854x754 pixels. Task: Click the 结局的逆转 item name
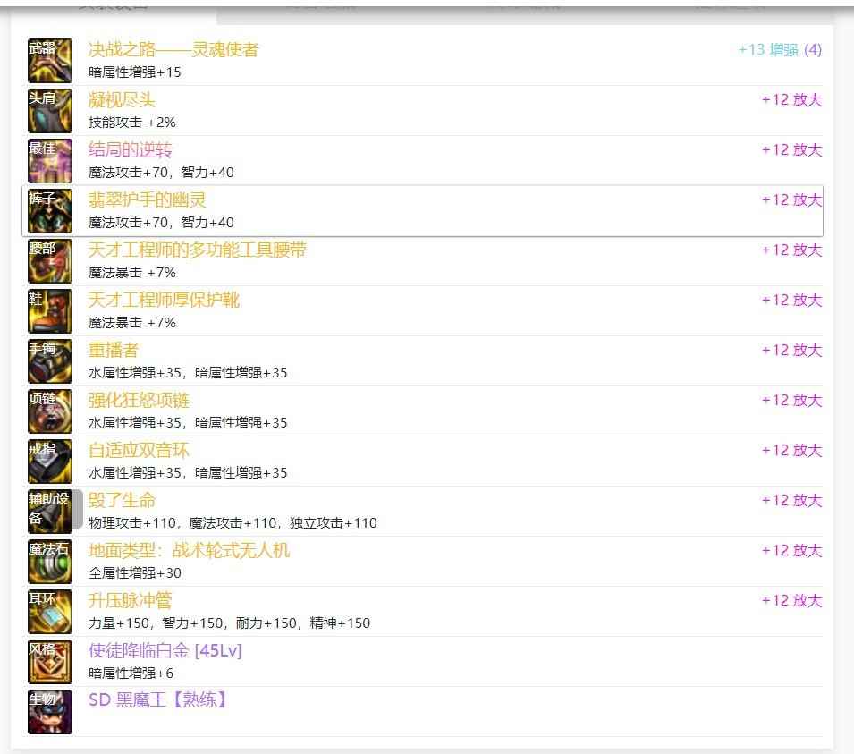tap(130, 150)
